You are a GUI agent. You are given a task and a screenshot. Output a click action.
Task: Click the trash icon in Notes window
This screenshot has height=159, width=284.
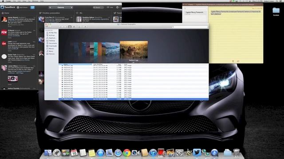pyautogui.click(x=233, y=61)
